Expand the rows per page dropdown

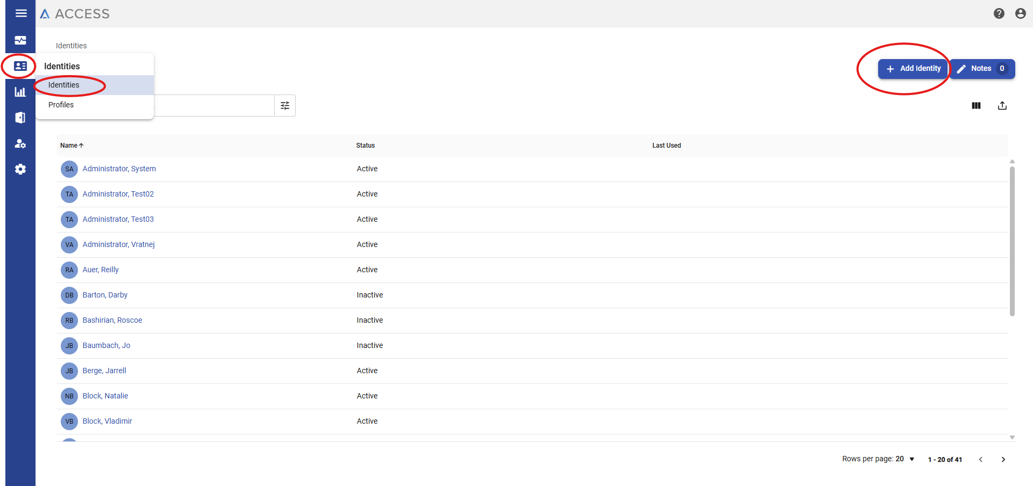coord(911,459)
